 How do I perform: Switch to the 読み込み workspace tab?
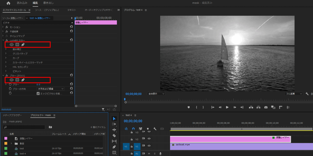pos(22,3)
